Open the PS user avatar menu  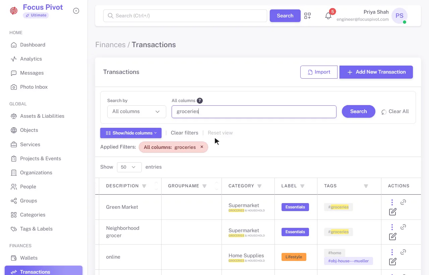400,16
